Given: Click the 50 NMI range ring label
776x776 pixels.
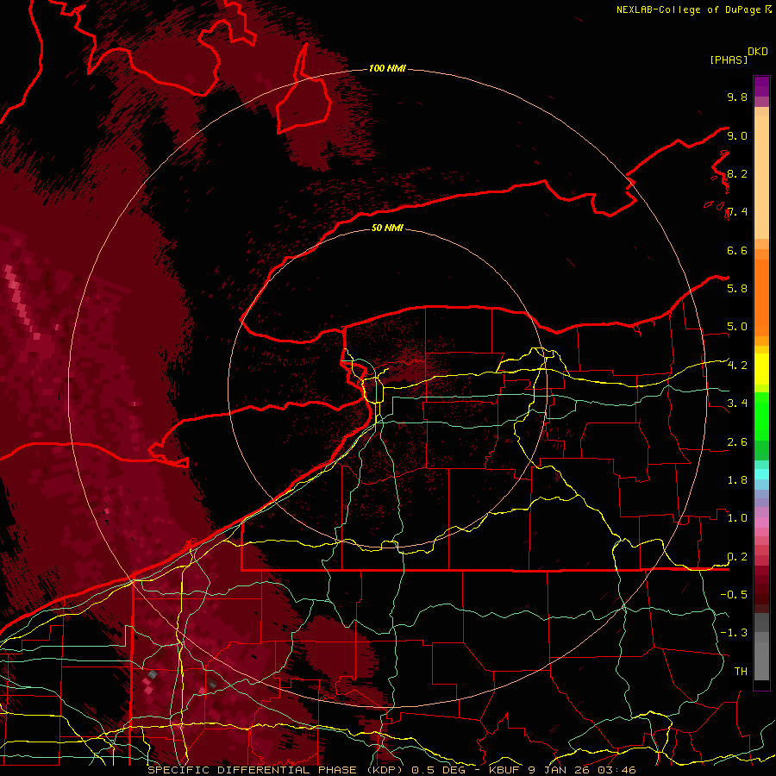Looking at the screenshot, I should [x=387, y=228].
